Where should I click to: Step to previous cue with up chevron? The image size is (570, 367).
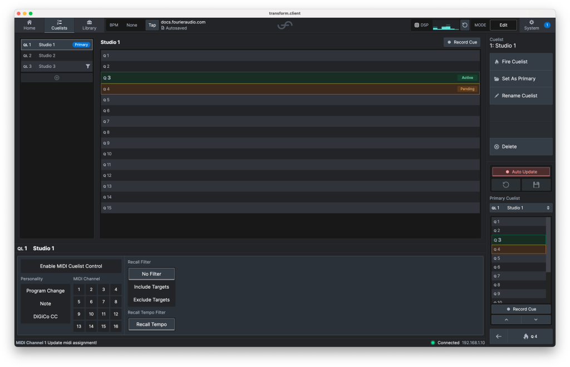pos(506,320)
